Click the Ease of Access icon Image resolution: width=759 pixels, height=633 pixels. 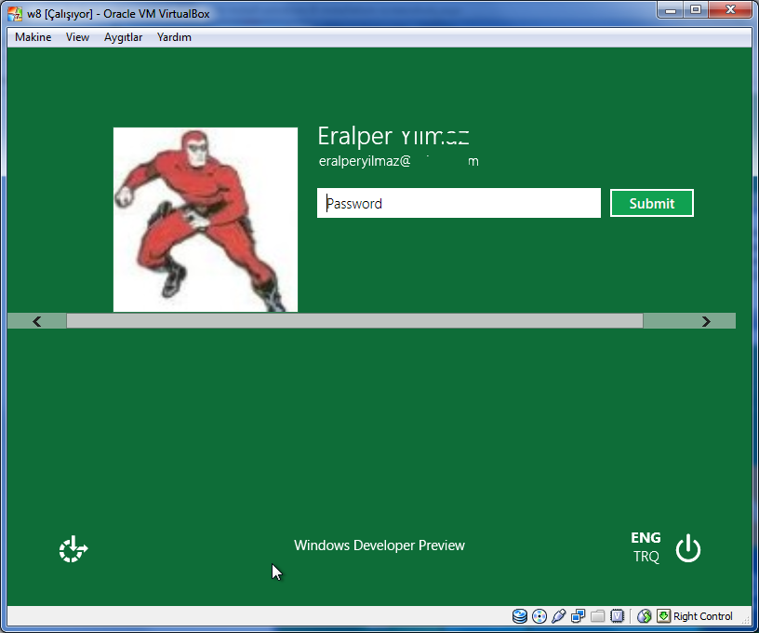click(x=73, y=548)
